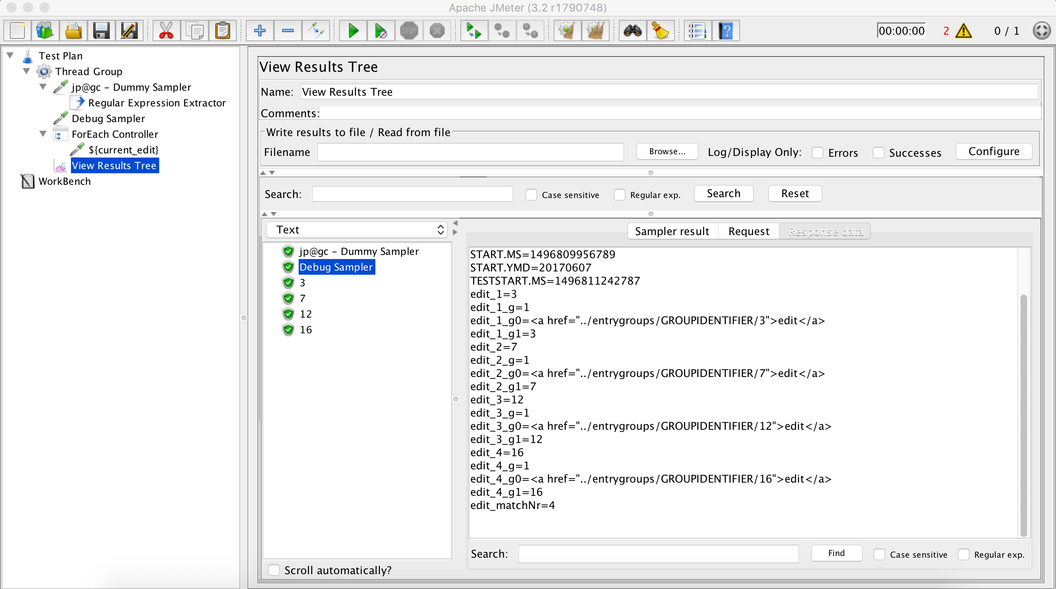Switch to the Request tab

(x=748, y=231)
